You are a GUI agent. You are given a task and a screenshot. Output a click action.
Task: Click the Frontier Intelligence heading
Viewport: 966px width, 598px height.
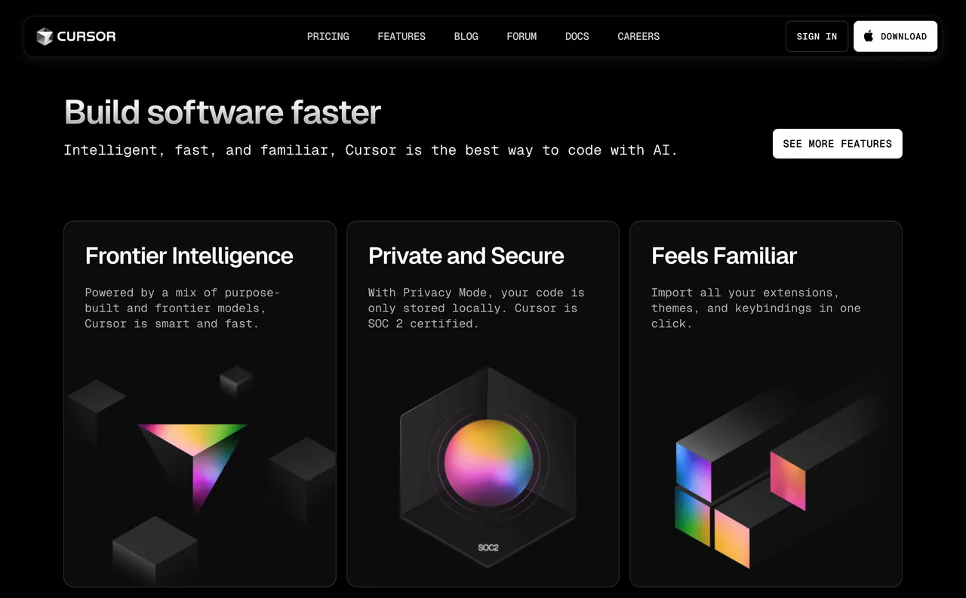coord(189,256)
